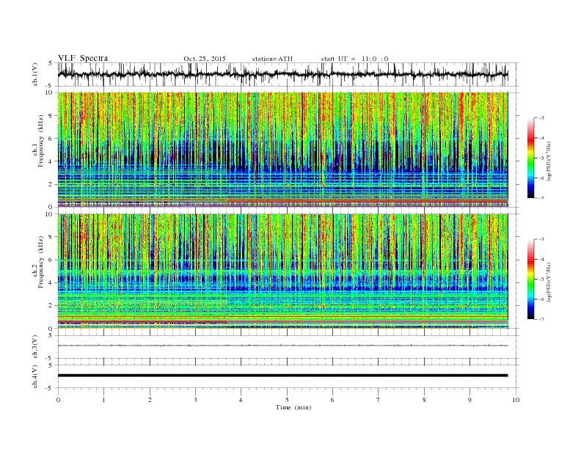
Task: Click the '8' tick label on Time axis
Action: [424, 400]
